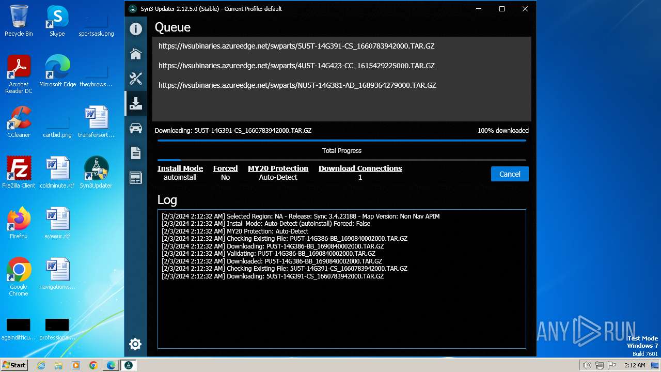Image resolution: width=661 pixels, height=372 pixels.
Task: Open the About info icon in sidebar
Action: click(136, 29)
